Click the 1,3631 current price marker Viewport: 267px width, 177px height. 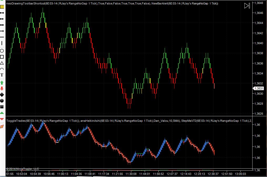pyautogui.click(x=259, y=88)
